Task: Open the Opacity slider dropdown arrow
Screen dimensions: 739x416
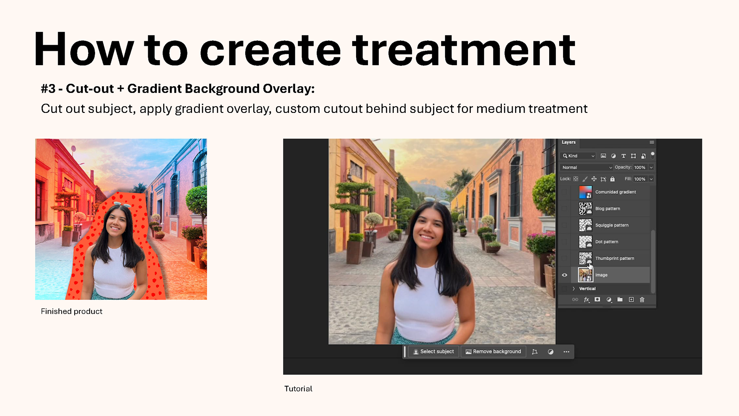Action: (651, 168)
